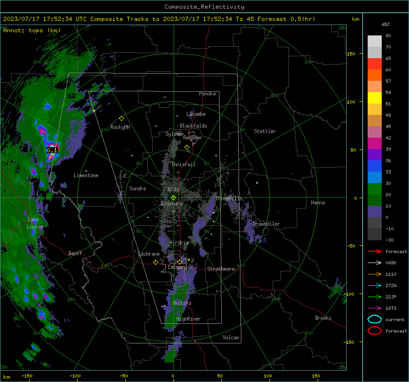409x382 pixels.
Task: Click the 0 tick on bottom axis
Action: (x=173, y=376)
